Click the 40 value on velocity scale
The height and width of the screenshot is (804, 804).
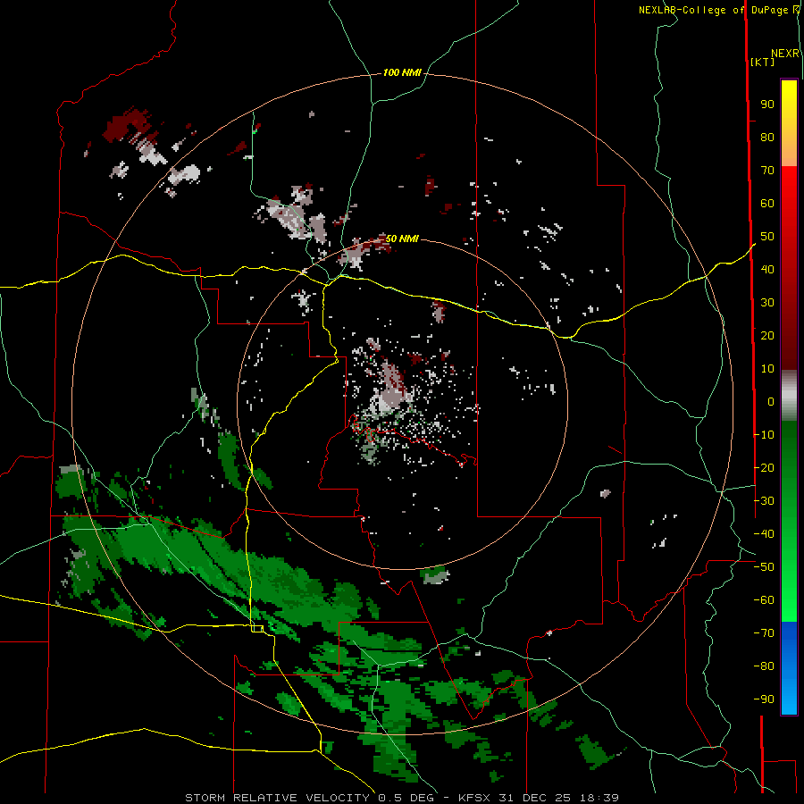pyautogui.click(x=767, y=269)
